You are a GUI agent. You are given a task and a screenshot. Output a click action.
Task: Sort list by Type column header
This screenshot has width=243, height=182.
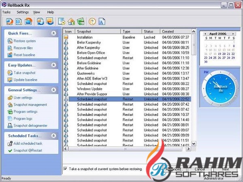click(131, 32)
